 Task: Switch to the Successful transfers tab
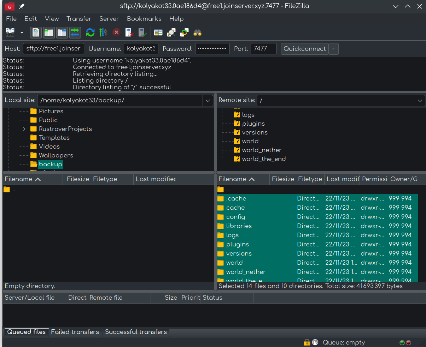pos(136,332)
